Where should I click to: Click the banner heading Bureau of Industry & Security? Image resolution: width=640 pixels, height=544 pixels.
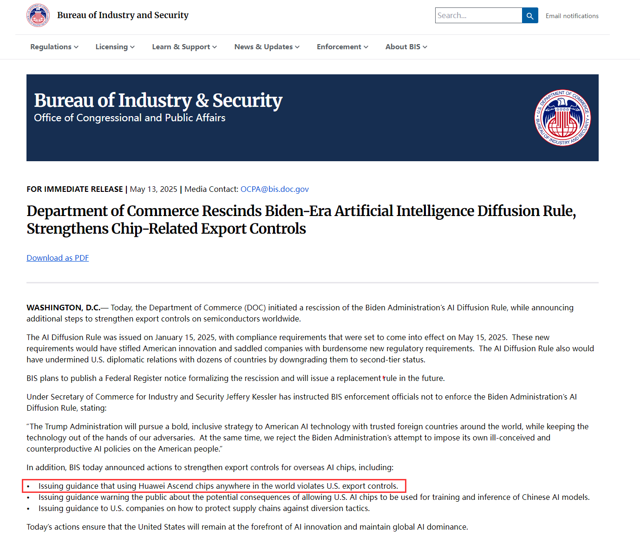click(158, 100)
